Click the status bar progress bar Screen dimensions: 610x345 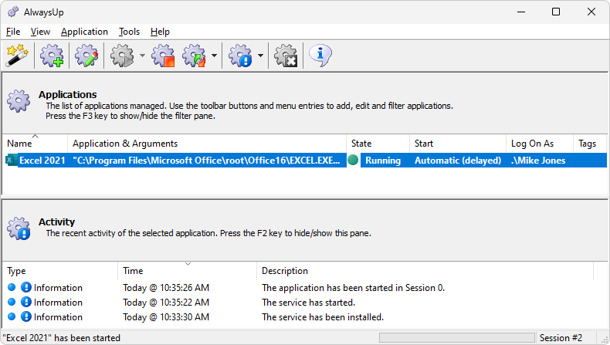click(x=457, y=337)
